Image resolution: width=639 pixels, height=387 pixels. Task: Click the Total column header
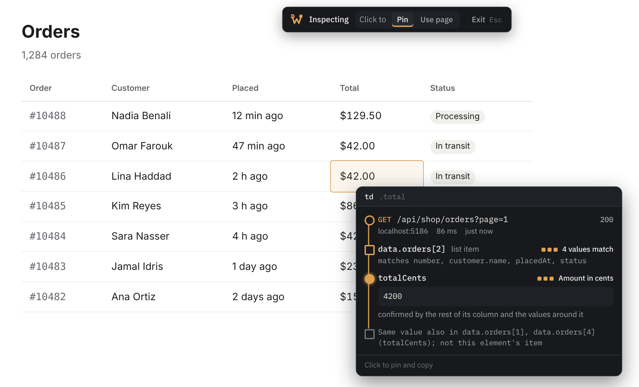349,88
